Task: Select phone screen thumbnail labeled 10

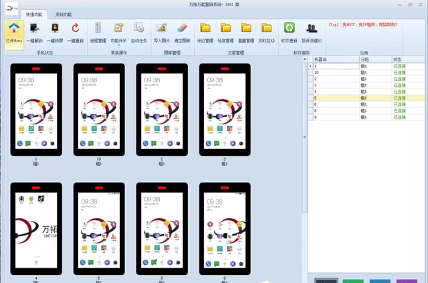Action: [98, 108]
